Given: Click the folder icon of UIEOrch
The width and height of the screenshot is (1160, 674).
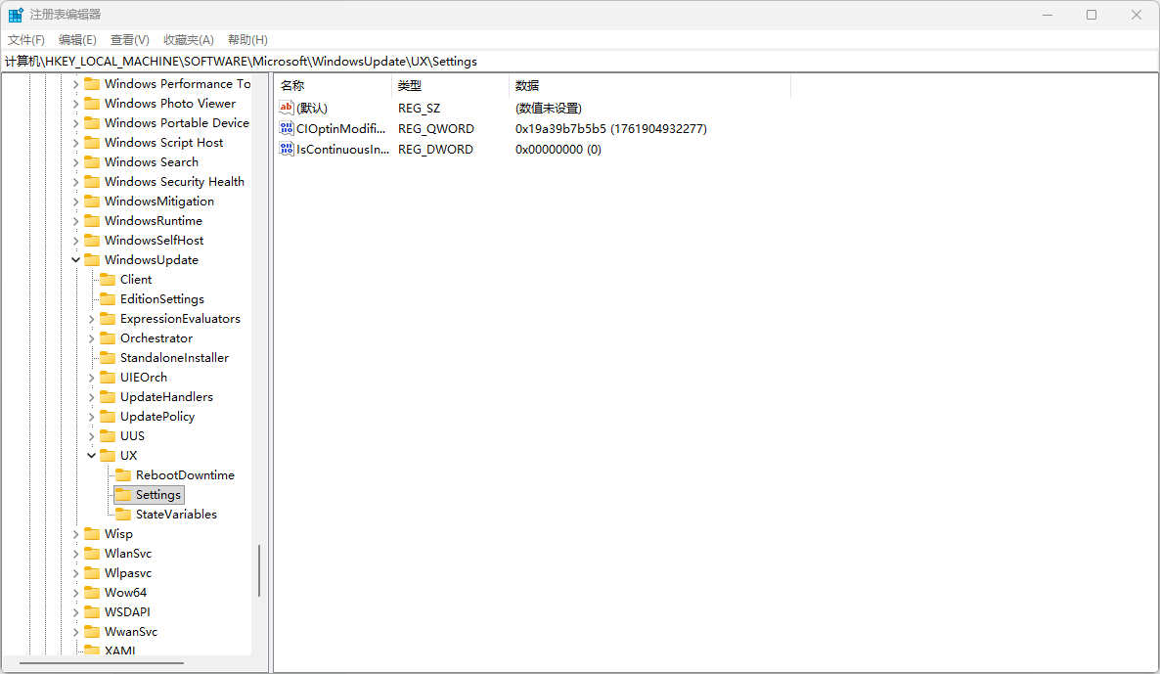Looking at the screenshot, I should pyautogui.click(x=108, y=378).
